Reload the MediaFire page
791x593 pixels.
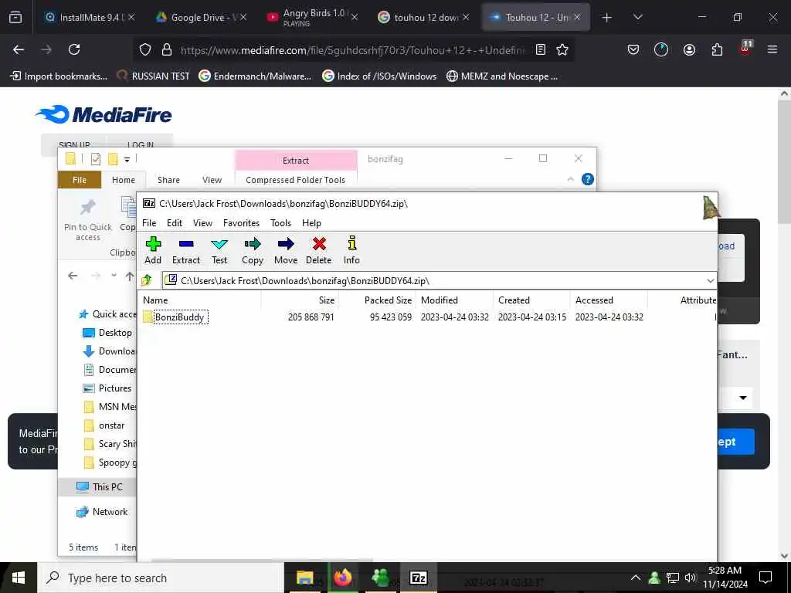tap(74, 49)
